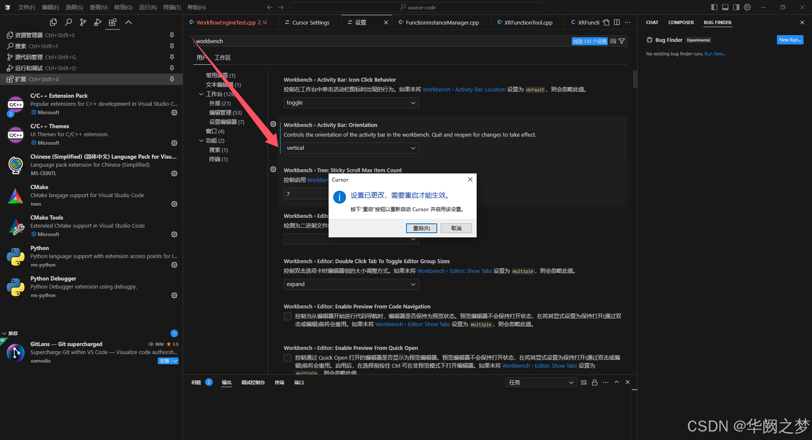The height and width of the screenshot is (440, 812).
Task: Open GitLens install options dropdown arrow
Action: (175, 361)
